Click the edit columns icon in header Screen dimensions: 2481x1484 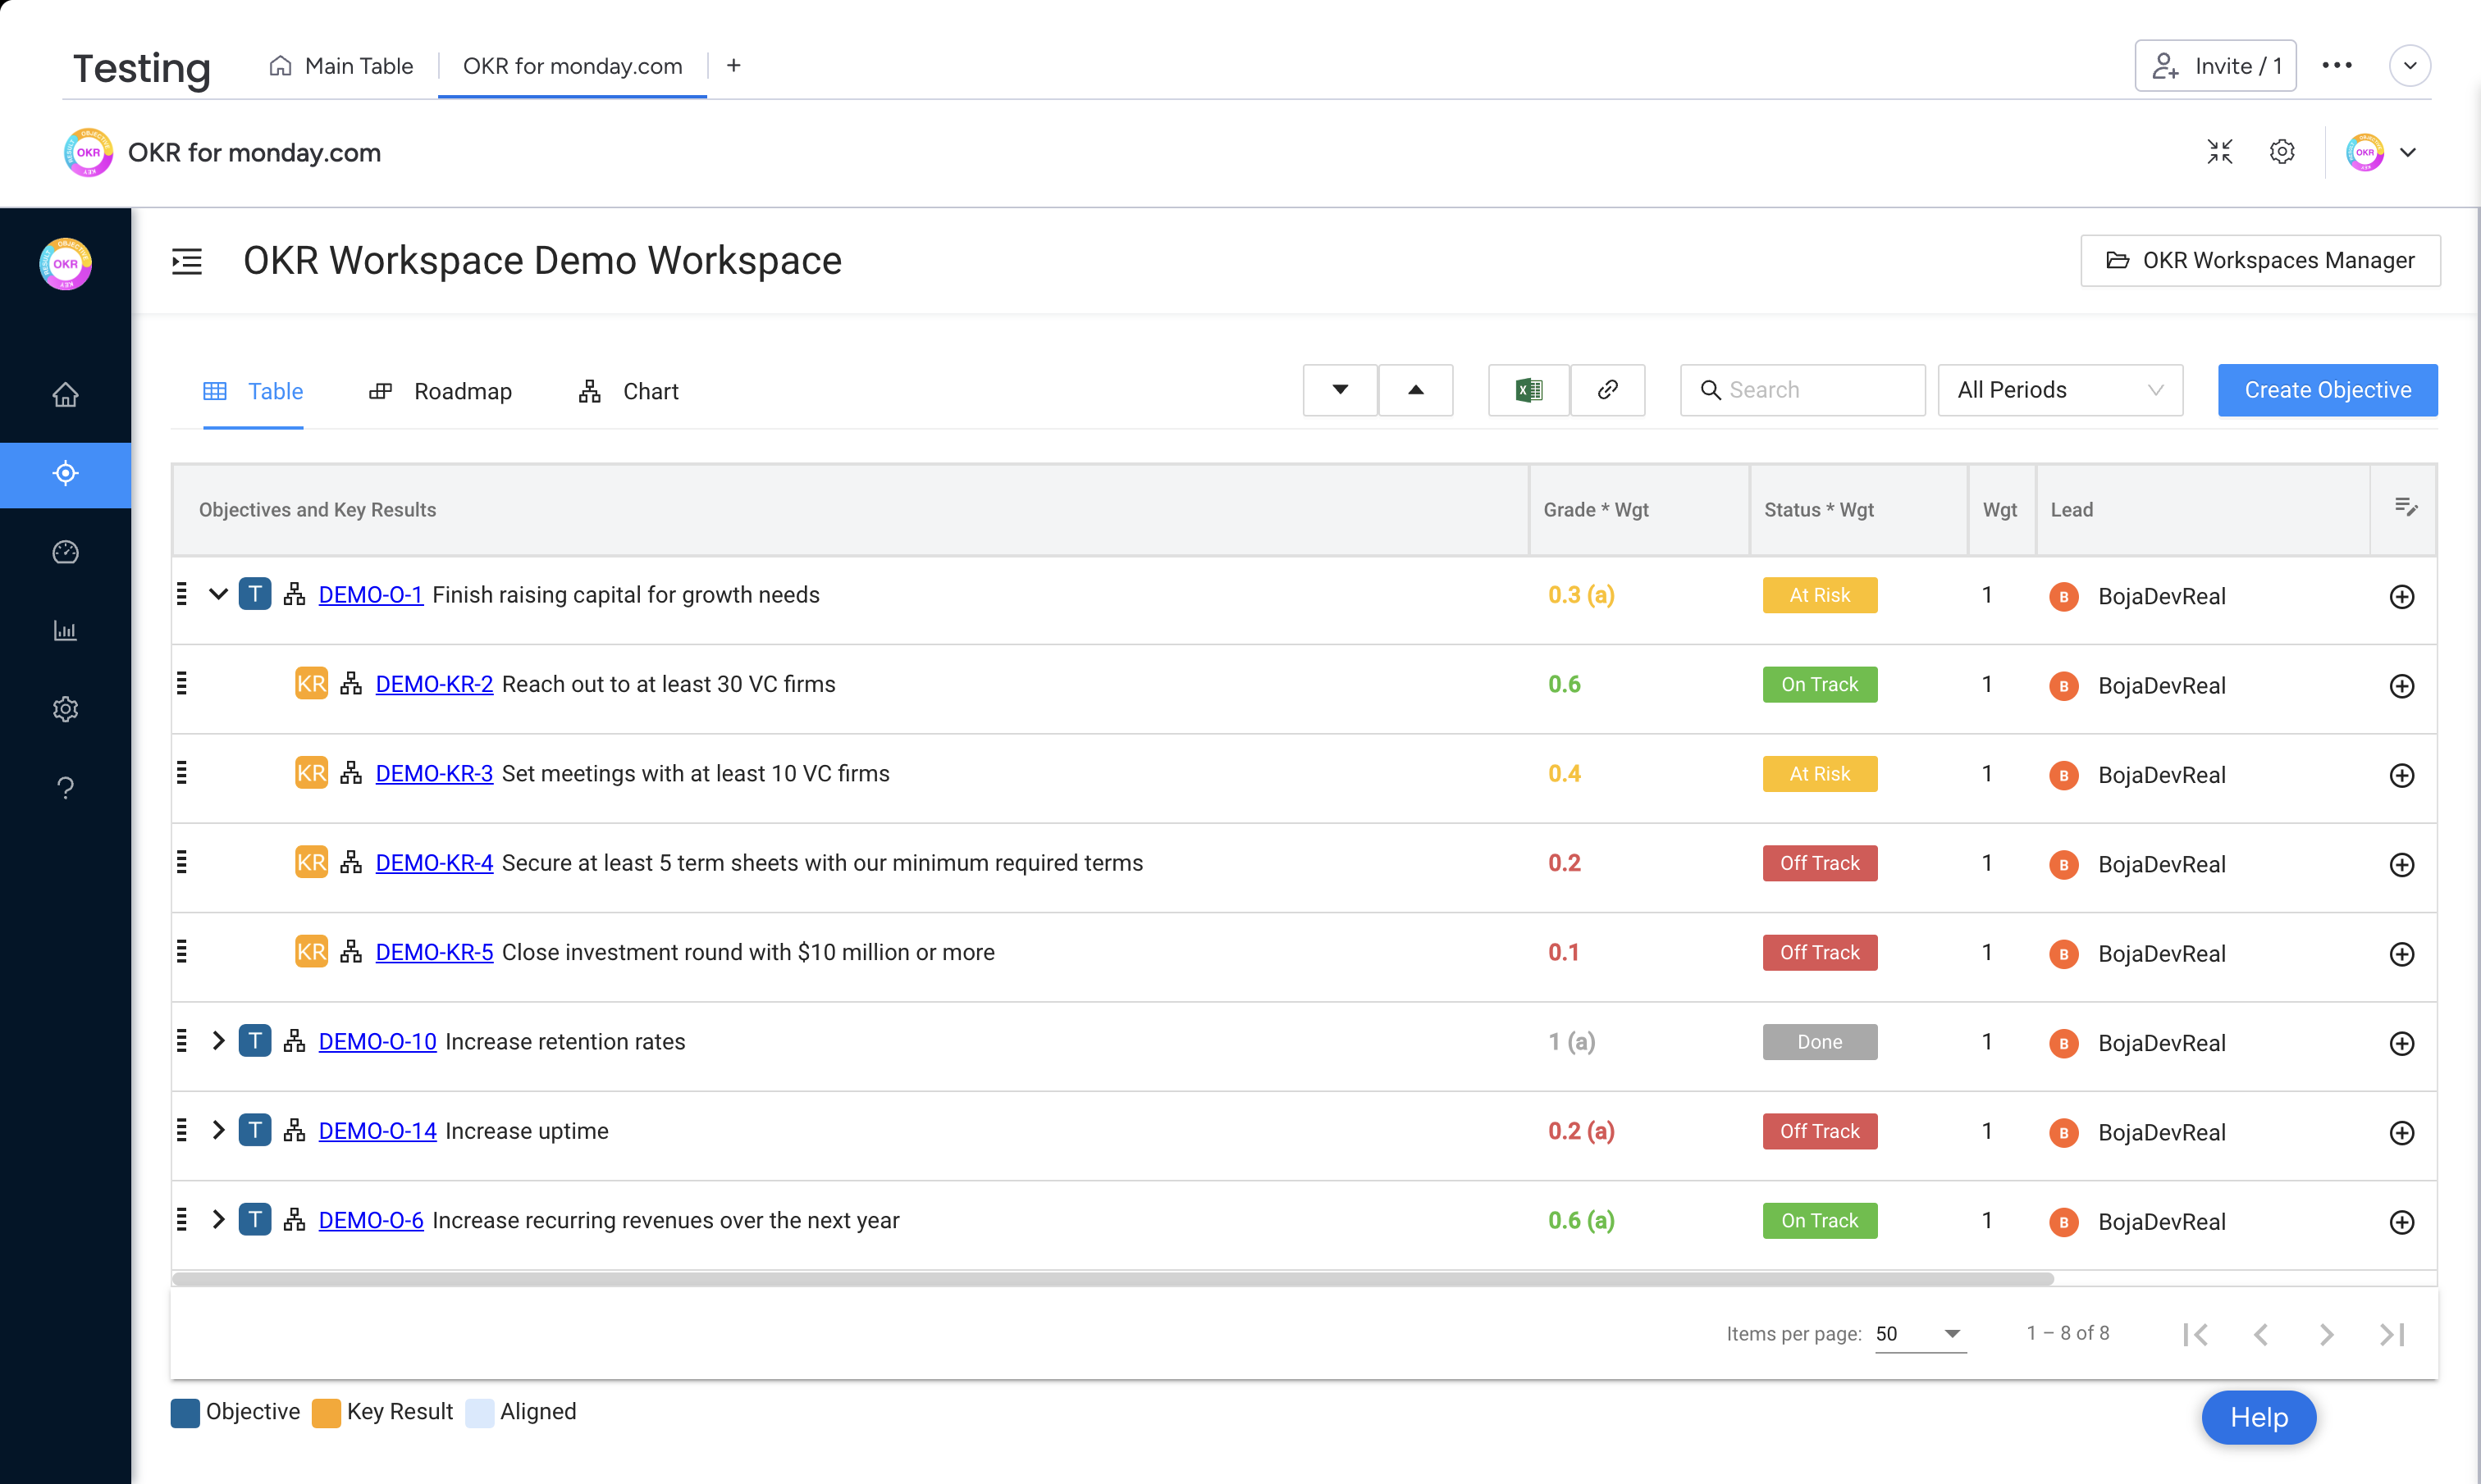click(x=2405, y=508)
